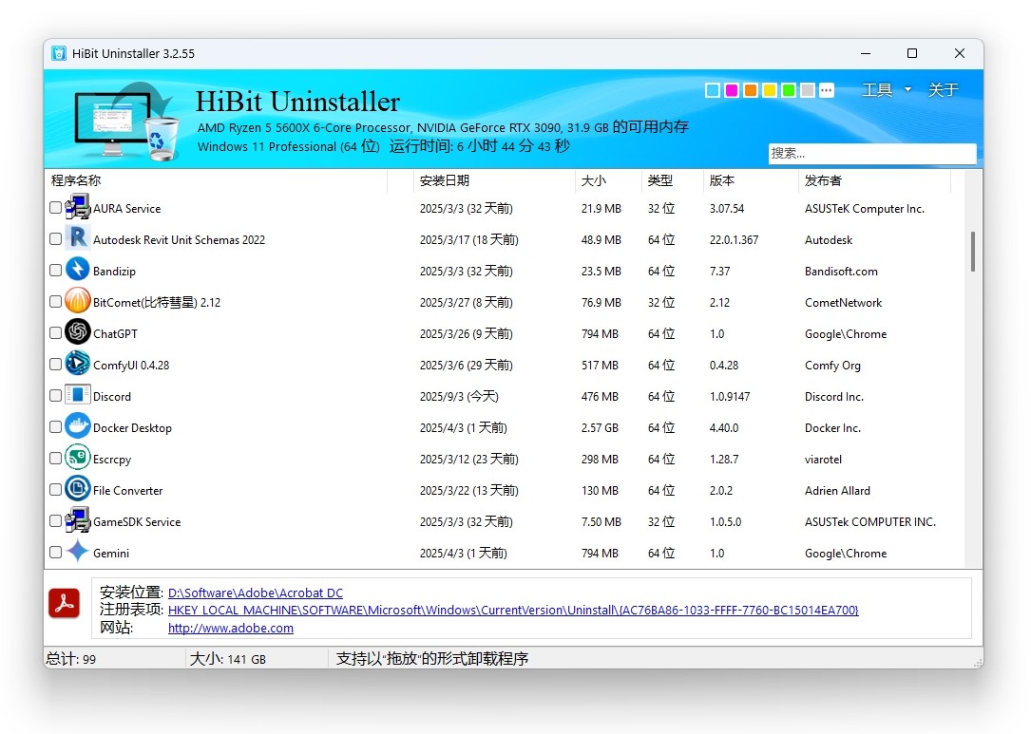1031x734 pixels.
Task: Click the 搜索 search field
Action: [872, 153]
